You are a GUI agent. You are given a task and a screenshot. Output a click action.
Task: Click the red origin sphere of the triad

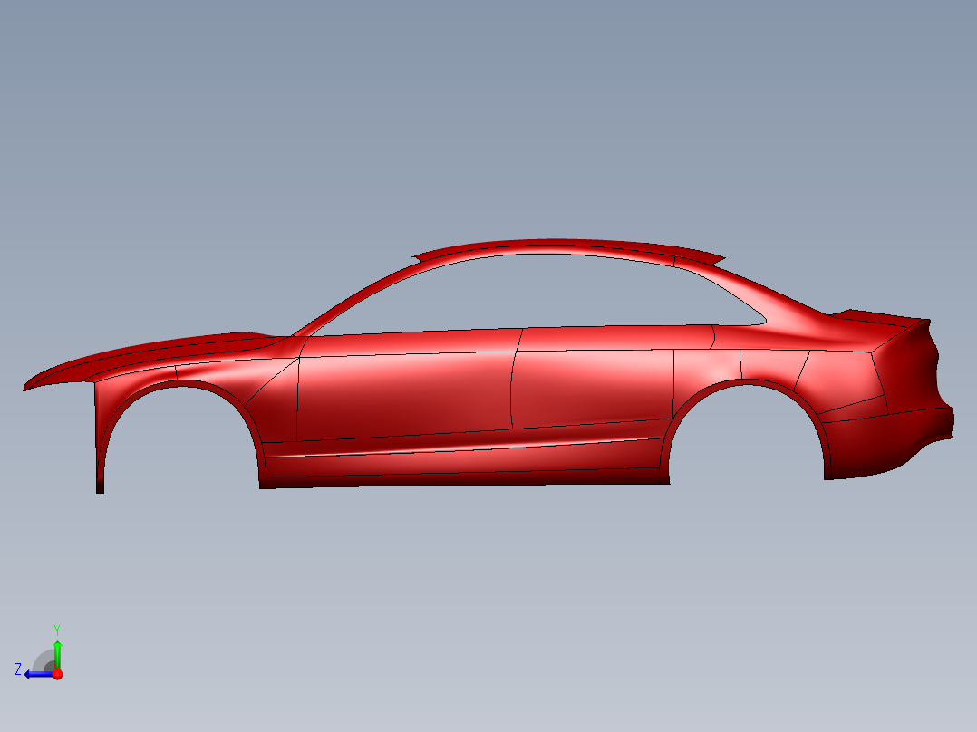[57, 674]
